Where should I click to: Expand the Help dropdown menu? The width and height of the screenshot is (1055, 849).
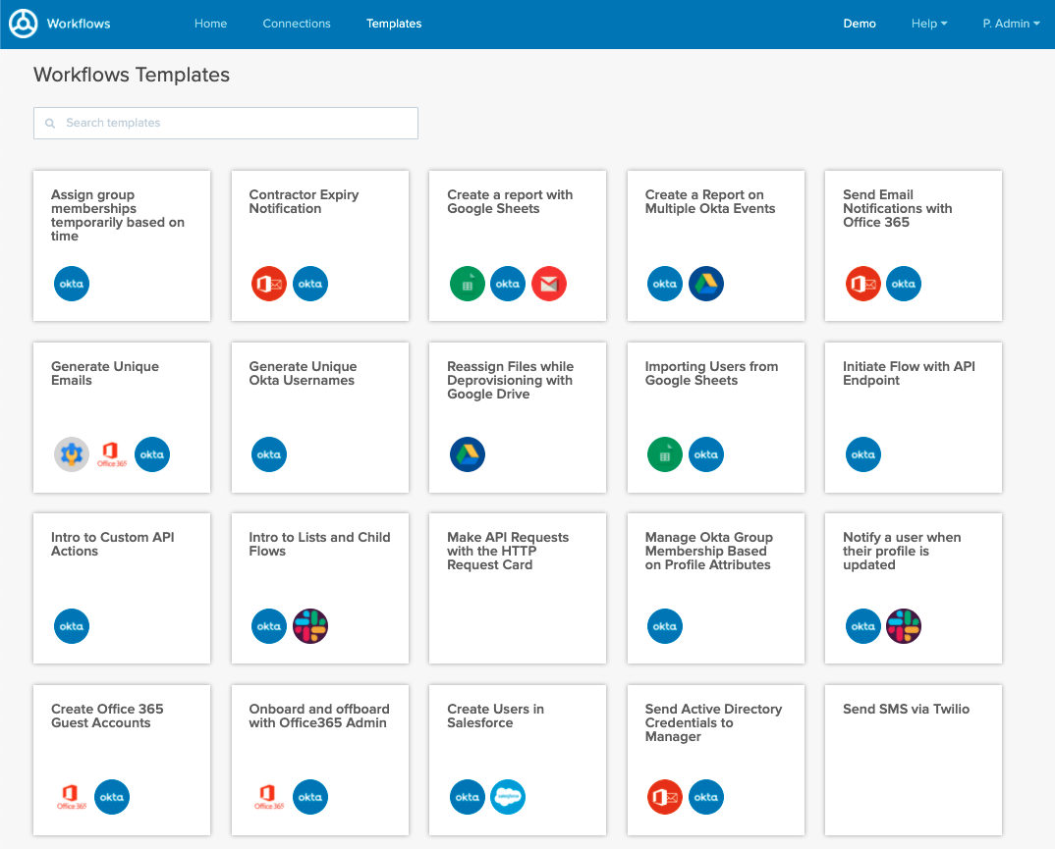pos(928,24)
